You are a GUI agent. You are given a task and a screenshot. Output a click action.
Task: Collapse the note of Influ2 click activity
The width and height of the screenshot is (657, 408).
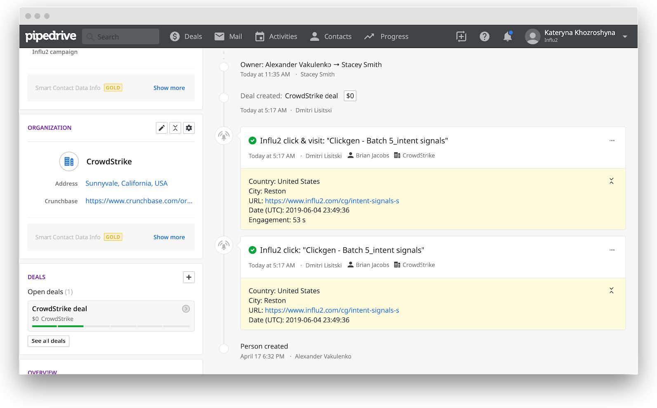(612, 290)
